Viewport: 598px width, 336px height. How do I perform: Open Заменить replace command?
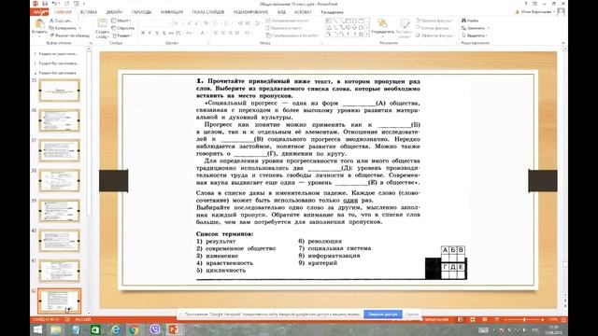[476, 28]
